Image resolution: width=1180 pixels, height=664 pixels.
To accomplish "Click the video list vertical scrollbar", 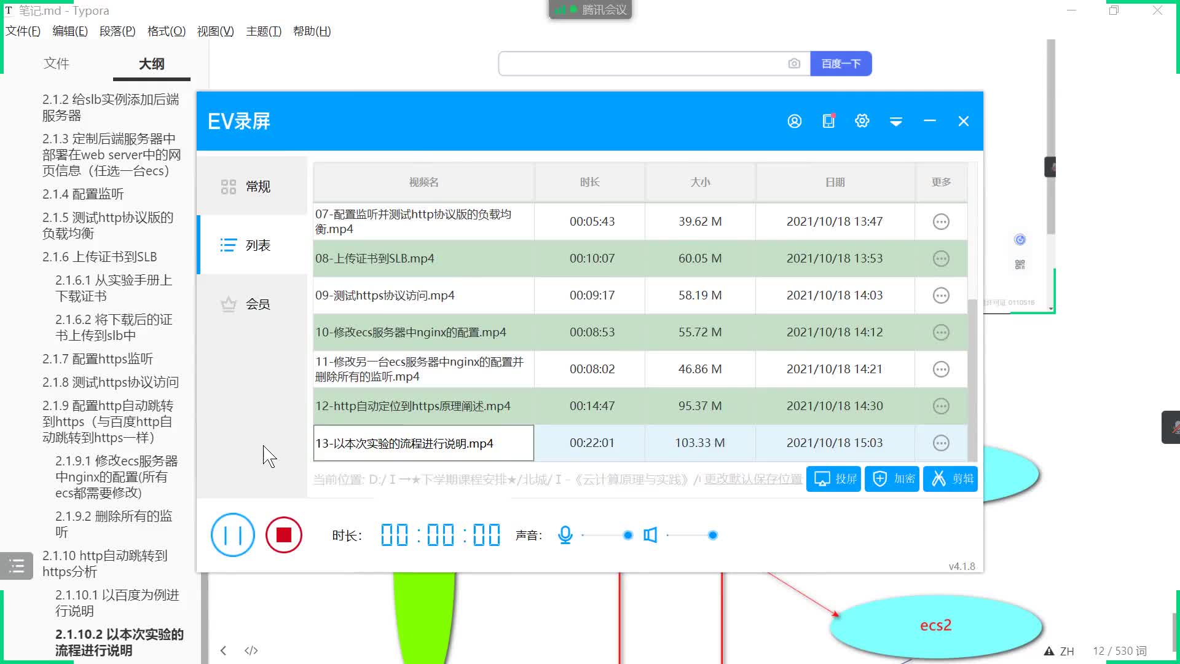I will point(972,380).
